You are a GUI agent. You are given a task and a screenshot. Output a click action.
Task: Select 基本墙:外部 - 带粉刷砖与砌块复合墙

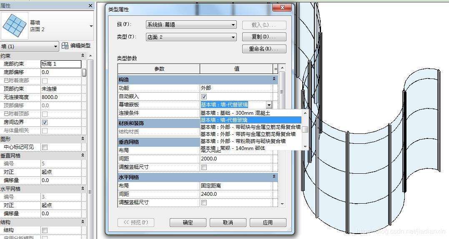(x=251, y=141)
